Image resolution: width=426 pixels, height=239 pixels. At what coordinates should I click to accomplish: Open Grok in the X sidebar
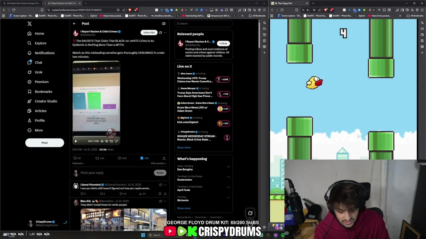click(35, 72)
